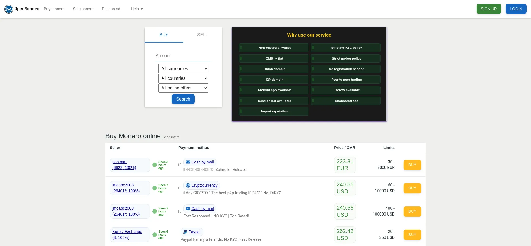Click the No registration needed feature box
Screen dimensions: 531x246
point(345,69)
